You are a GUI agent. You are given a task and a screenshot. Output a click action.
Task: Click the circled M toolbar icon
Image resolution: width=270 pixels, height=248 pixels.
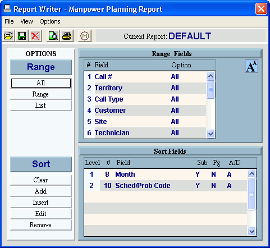click(x=85, y=35)
